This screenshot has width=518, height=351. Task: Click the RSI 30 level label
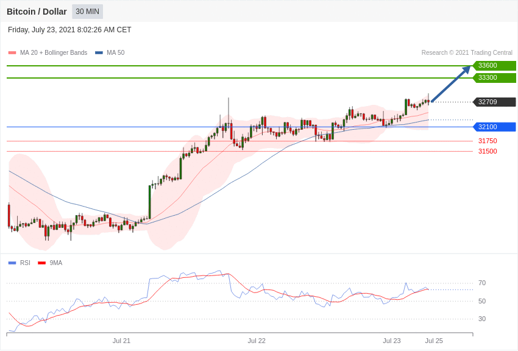click(482, 319)
